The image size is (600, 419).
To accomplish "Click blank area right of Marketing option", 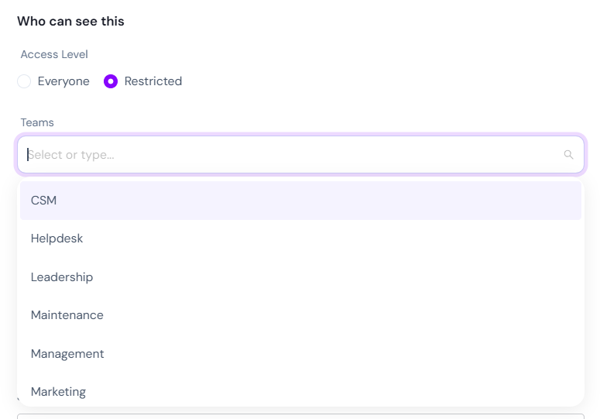I will pyautogui.click(x=333, y=392).
